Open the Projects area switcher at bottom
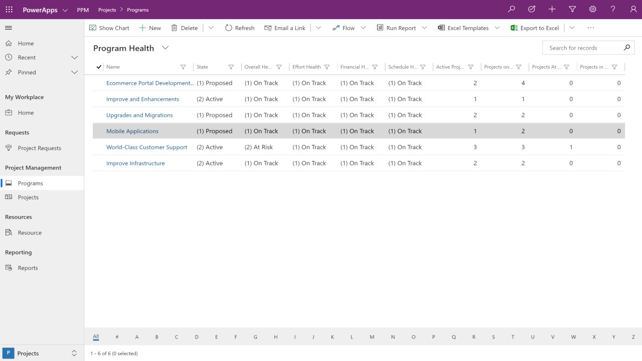 coord(42,353)
